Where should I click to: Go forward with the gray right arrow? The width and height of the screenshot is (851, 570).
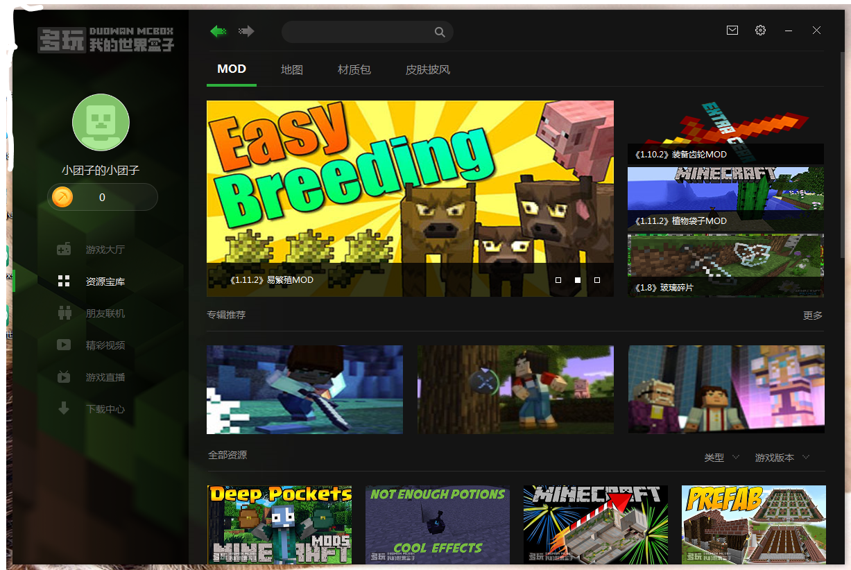(246, 31)
